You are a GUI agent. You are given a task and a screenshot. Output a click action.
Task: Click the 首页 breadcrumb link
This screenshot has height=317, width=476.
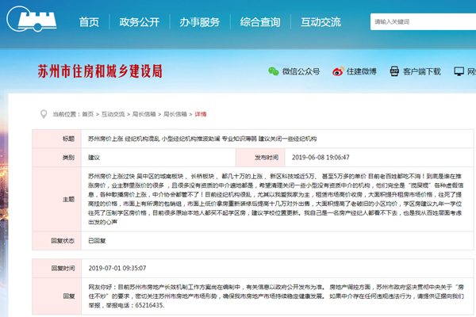click(90, 114)
